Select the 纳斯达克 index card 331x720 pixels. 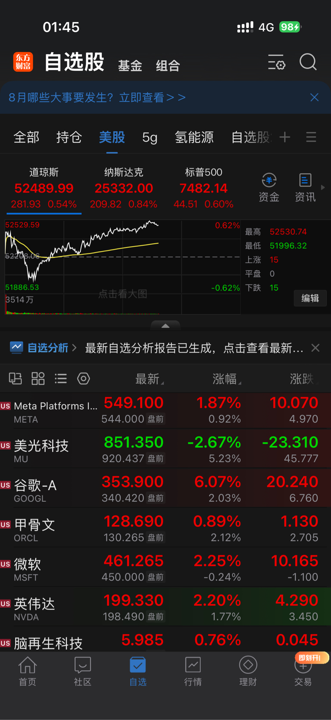124,188
